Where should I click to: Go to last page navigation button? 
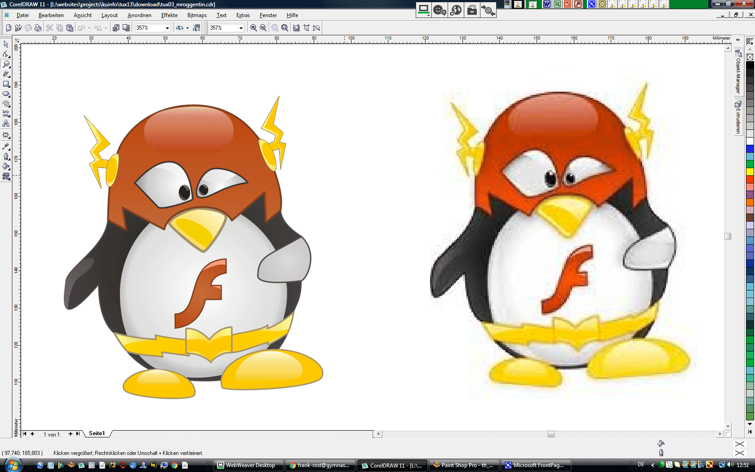(x=78, y=434)
